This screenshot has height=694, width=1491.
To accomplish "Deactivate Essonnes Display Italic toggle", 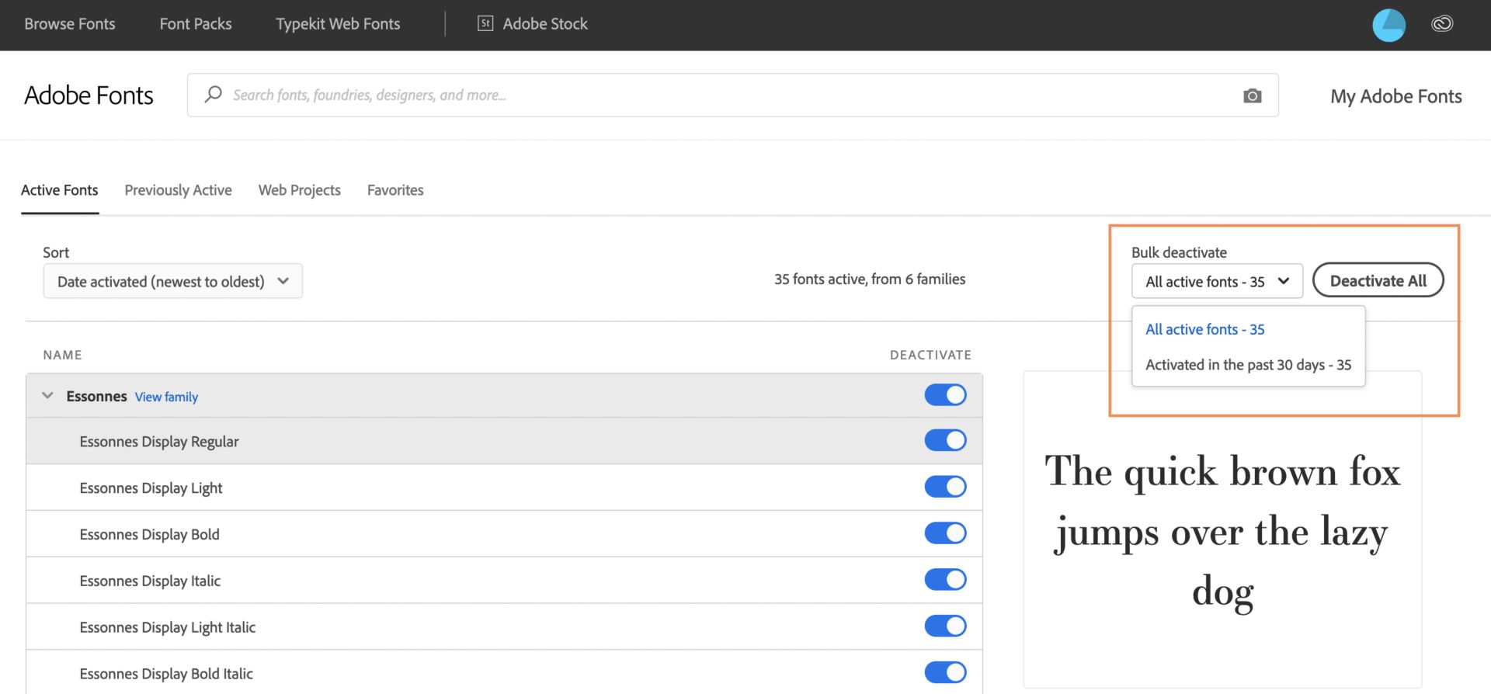I will point(945,580).
